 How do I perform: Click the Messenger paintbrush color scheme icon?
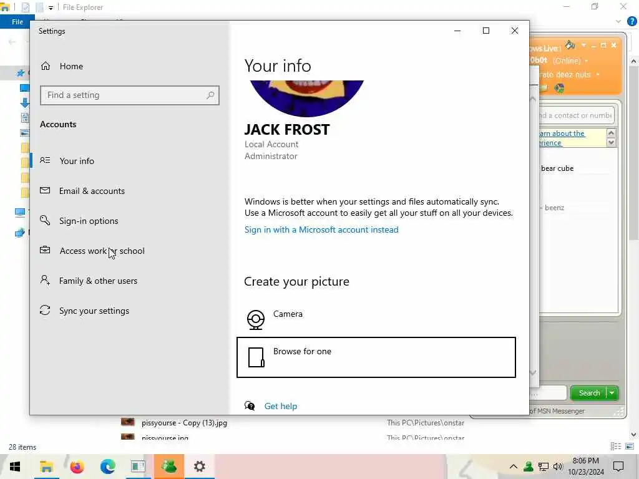[x=570, y=45]
